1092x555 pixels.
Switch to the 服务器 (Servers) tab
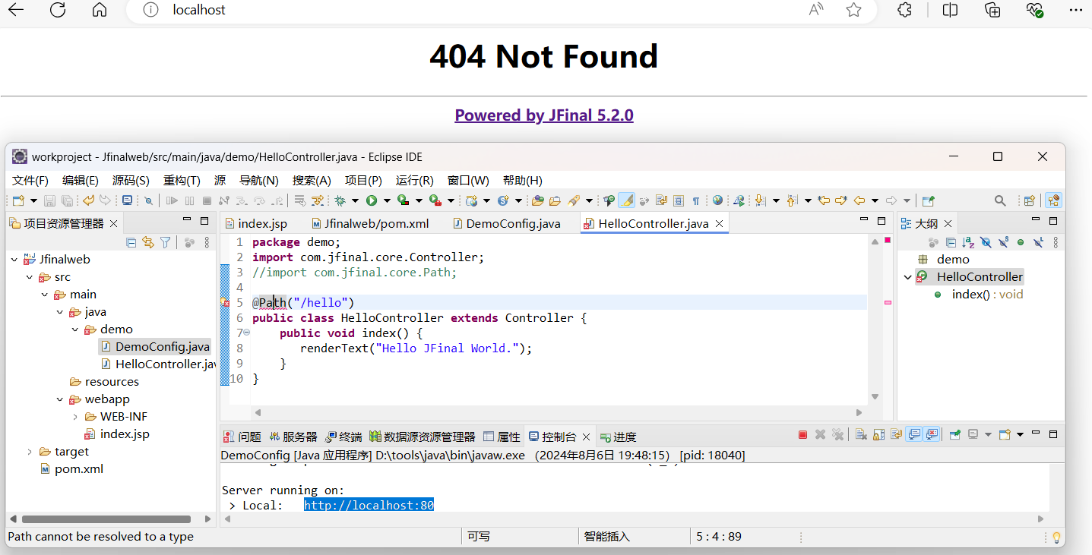click(293, 437)
